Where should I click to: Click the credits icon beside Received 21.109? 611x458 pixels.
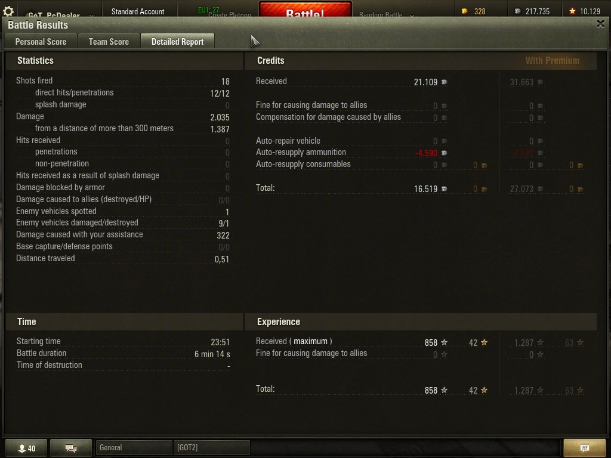tap(444, 82)
